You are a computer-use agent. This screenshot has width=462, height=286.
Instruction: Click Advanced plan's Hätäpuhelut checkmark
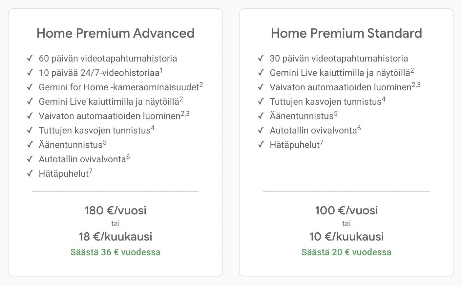[x=30, y=173]
